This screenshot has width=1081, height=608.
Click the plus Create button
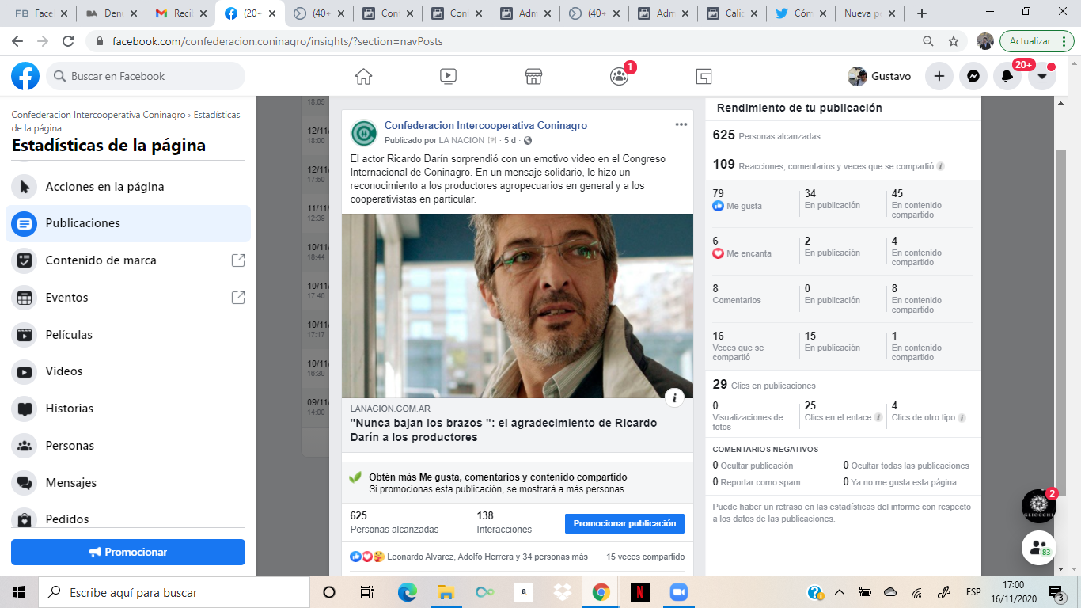pos(939,76)
